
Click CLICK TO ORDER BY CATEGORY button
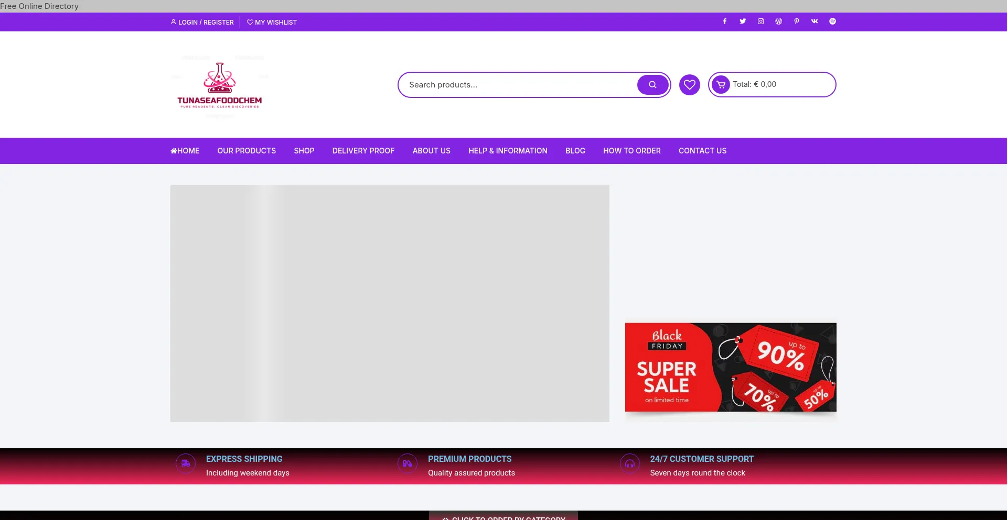(503, 517)
